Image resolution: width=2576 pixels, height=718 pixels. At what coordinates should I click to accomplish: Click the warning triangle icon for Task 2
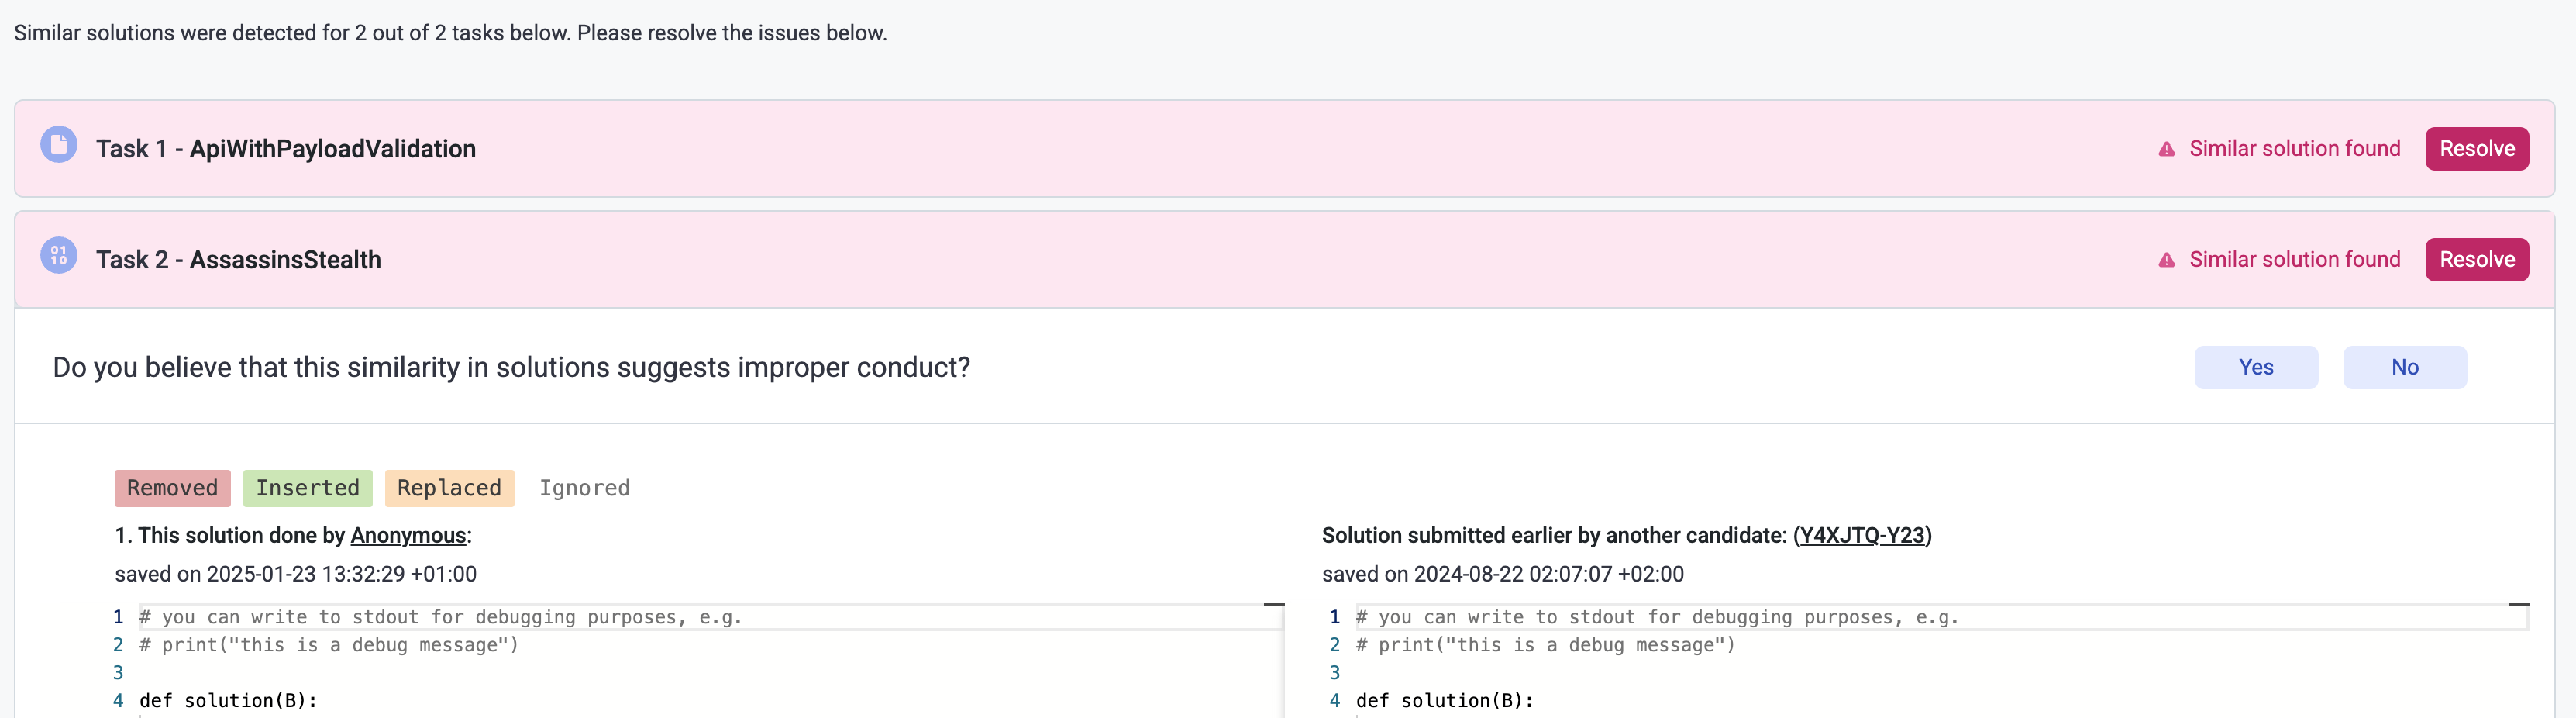2166,260
